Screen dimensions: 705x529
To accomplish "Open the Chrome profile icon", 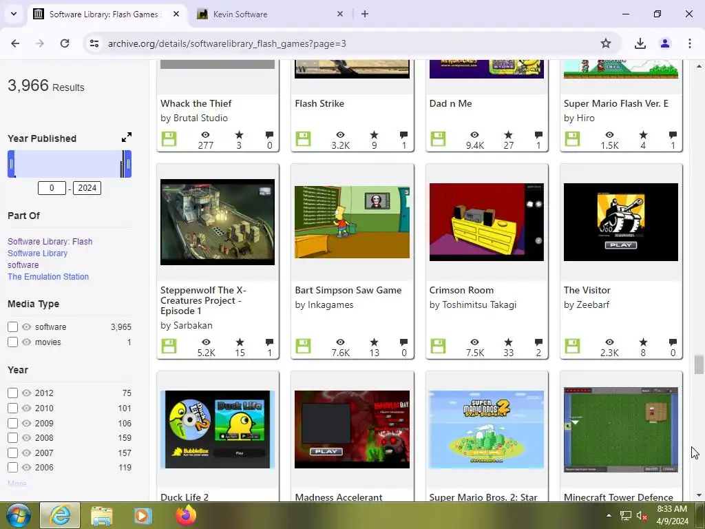I will [665, 43].
